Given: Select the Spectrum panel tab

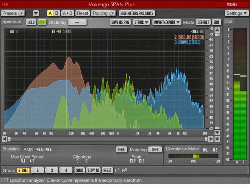Looking at the screenshot, I should [x=12, y=22].
